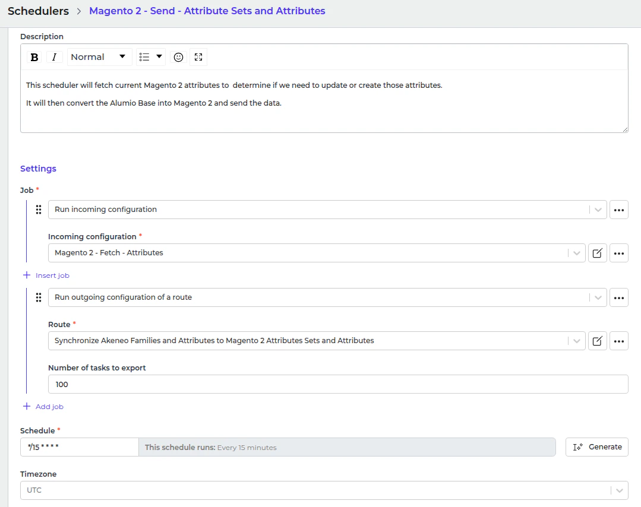
Task: Insert an emoji with the smiley icon
Action: click(178, 57)
